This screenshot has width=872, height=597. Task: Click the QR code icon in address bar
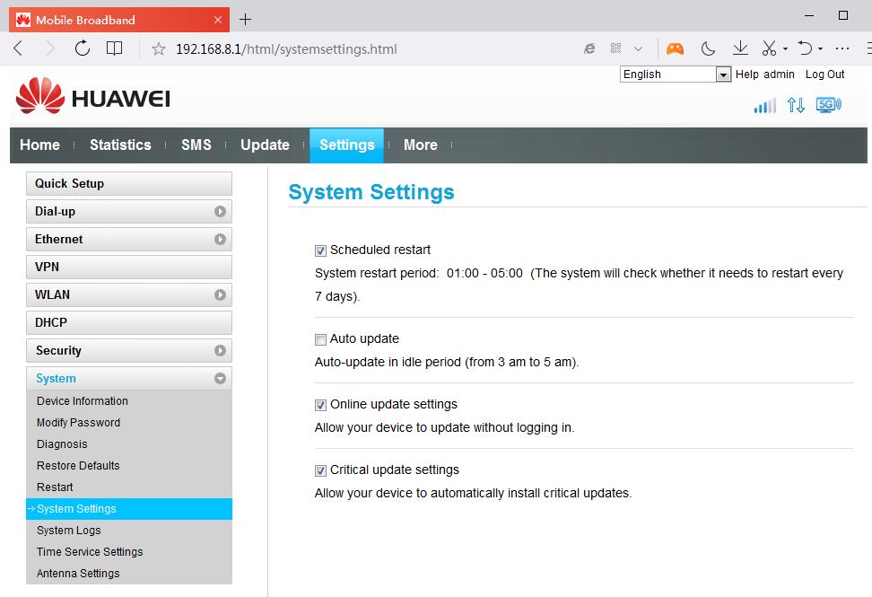coord(615,48)
